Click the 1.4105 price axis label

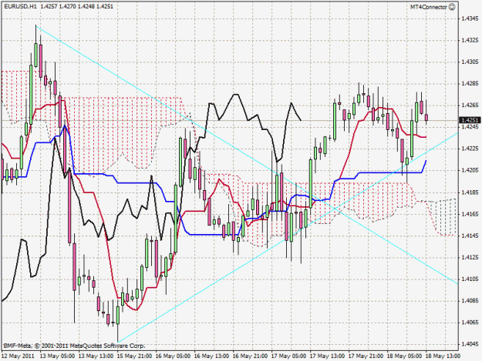click(470, 279)
